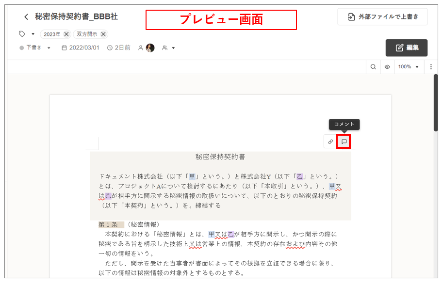Viewport: 443px width, 285px height.
Task: Click 外部ファイルで上書き button
Action: (x=382, y=17)
